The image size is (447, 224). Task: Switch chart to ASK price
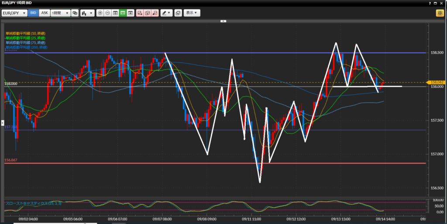[x=45, y=13]
